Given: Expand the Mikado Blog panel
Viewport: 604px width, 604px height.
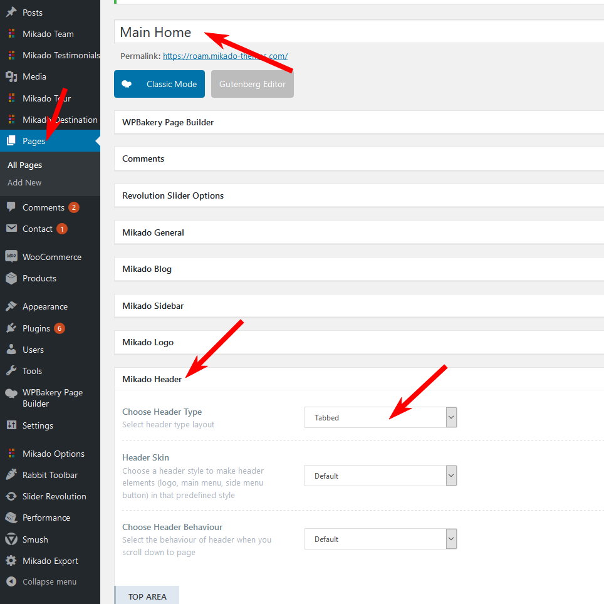Looking at the screenshot, I should coord(359,269).
